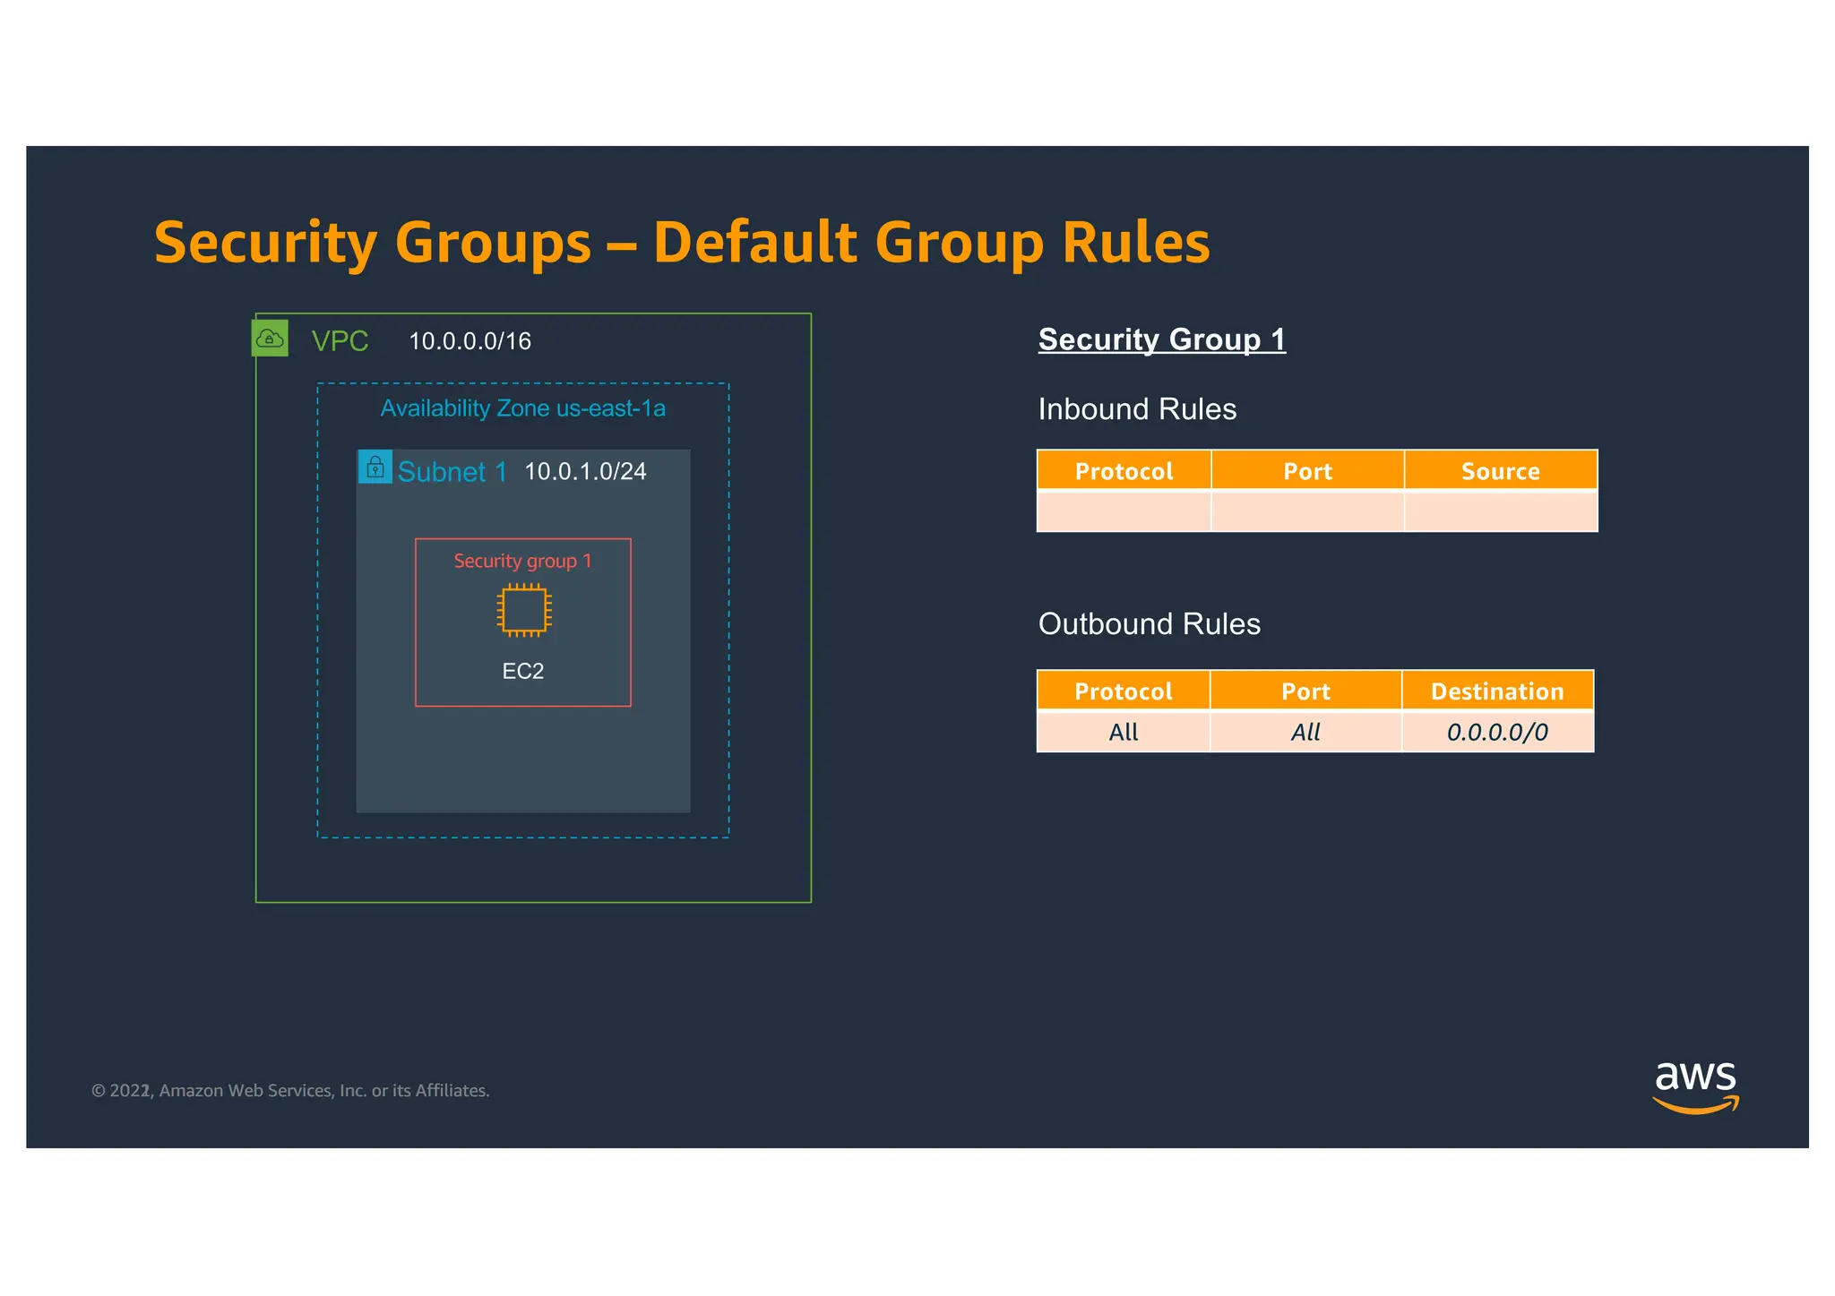Select the VPC CIDR '10.0.0.0/16'
Screen dimensions: 1835x1296
(x=470, y=341)
